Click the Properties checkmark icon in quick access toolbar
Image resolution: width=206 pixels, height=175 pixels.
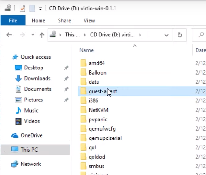point(22,9)
